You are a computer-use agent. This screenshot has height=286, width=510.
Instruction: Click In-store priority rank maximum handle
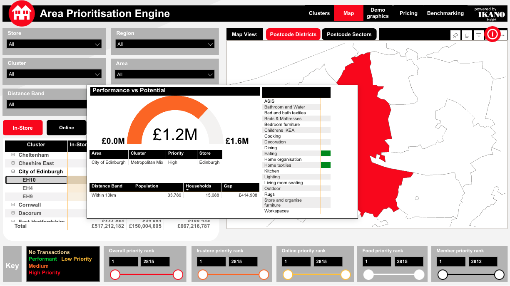pos(264,275)
